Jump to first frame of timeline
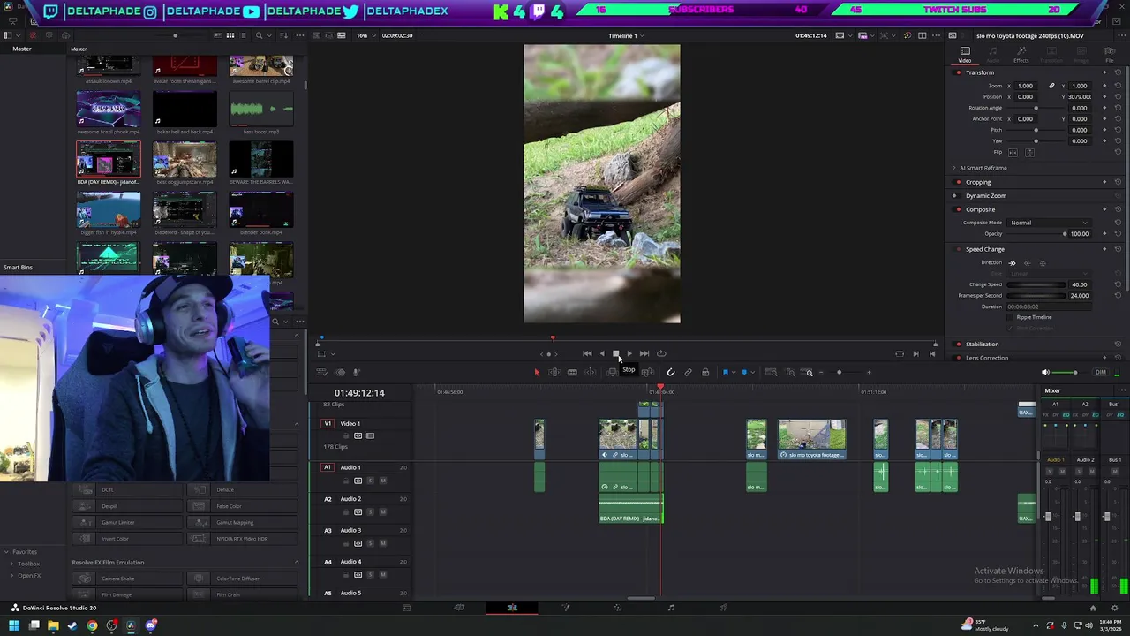The image size is (1130, 636). pyautogui.click(x=587, y=353)
